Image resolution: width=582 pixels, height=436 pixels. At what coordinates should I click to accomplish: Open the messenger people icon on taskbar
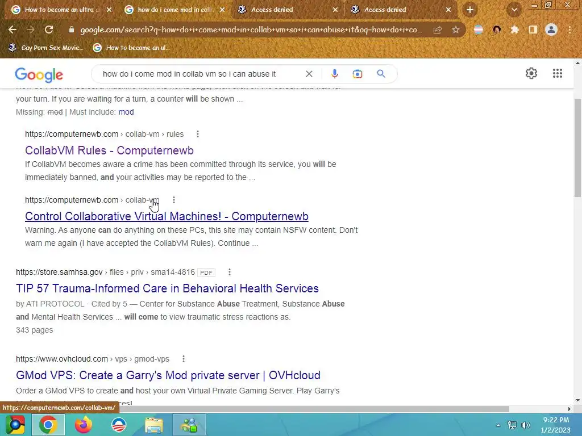[189, 425]
